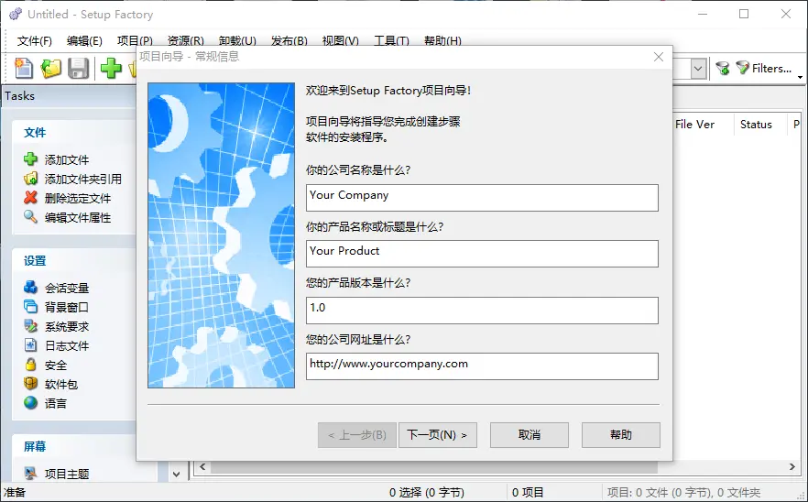Screen dimensions: 808x502
Task: Click the filter add icon beside Filters
Action: point(723,68)
